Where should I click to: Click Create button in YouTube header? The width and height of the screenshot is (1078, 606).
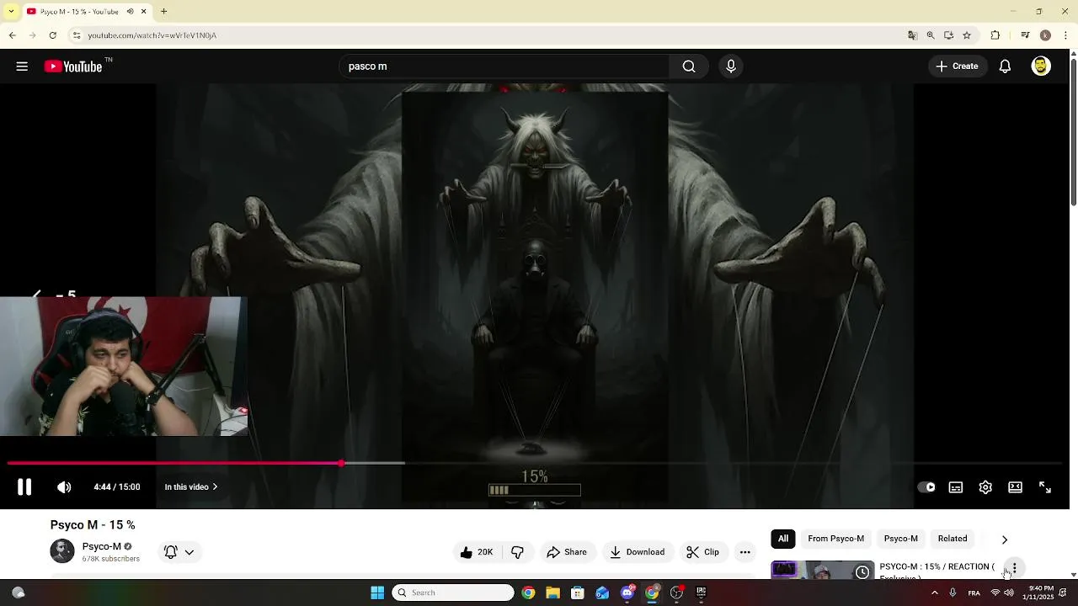tap(958, 66)
